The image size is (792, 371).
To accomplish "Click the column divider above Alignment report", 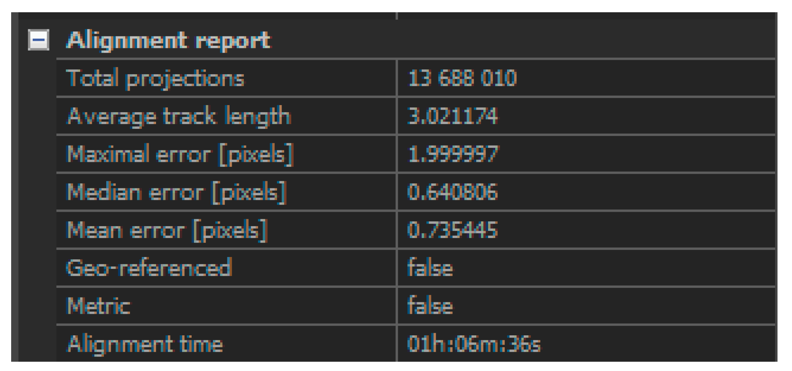I will [x=397, y=16].
